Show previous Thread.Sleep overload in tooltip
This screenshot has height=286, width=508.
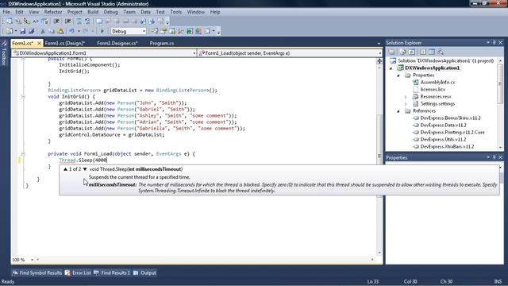click(x=65, y=169)
